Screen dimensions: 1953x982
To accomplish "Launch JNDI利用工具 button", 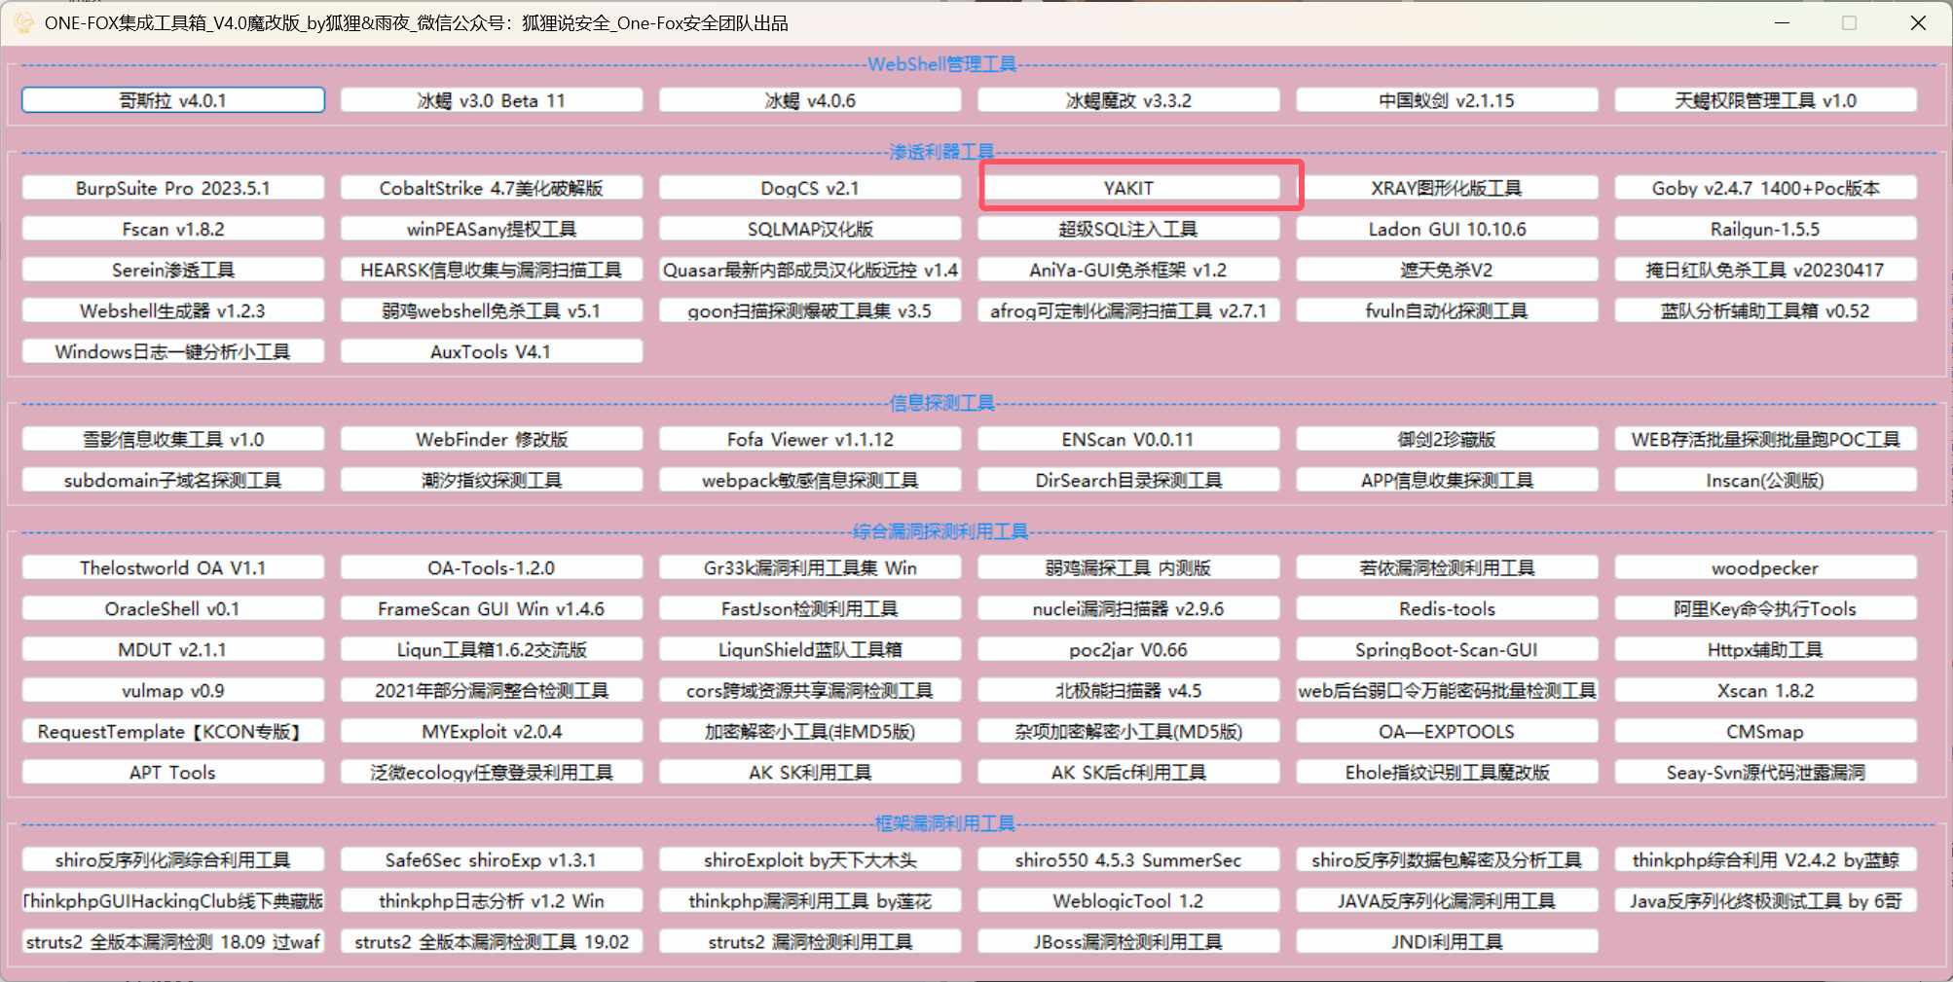I will [1447, 941].
